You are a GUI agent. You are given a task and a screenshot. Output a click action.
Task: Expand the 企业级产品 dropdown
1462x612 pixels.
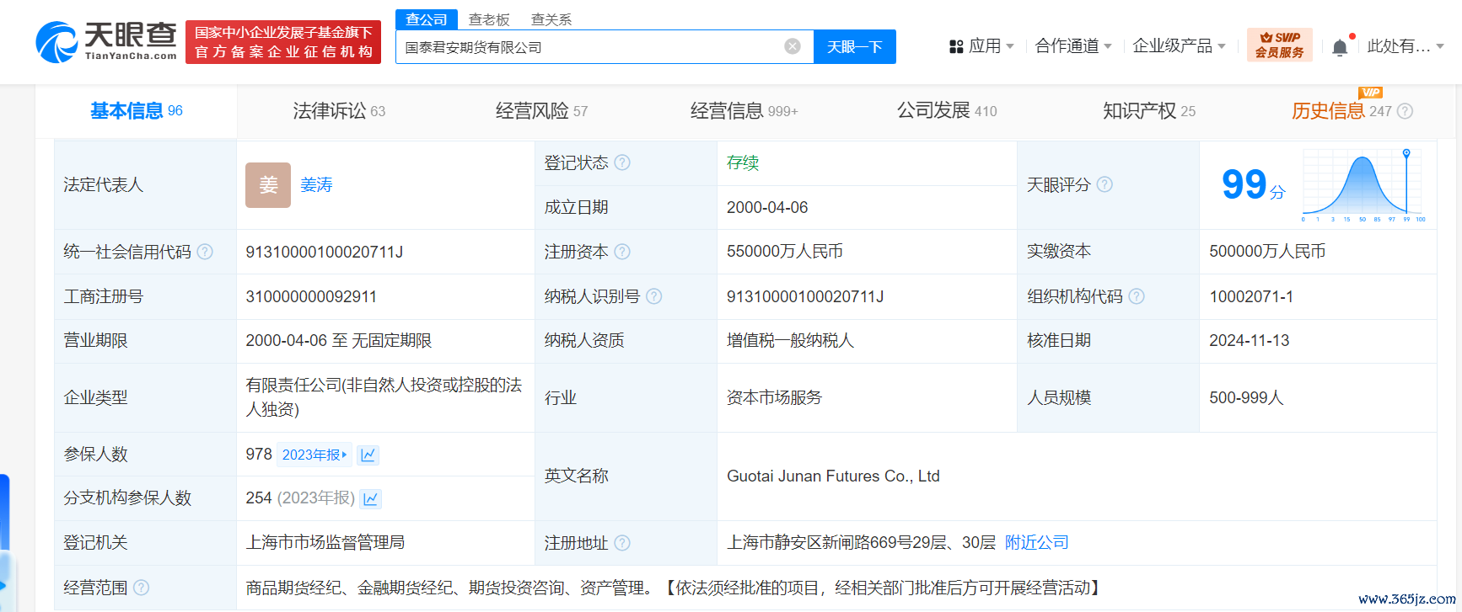pos(1179,46)
